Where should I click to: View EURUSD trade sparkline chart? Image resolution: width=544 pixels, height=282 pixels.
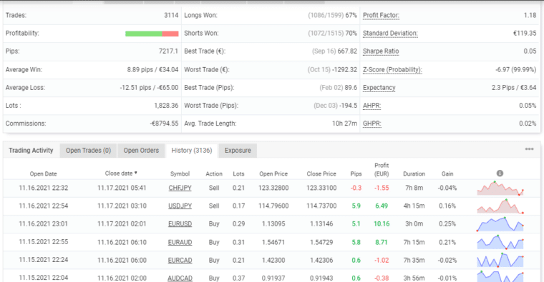[500, 224]
